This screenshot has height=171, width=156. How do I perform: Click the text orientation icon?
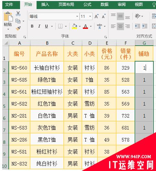click(x=138, y=16)
